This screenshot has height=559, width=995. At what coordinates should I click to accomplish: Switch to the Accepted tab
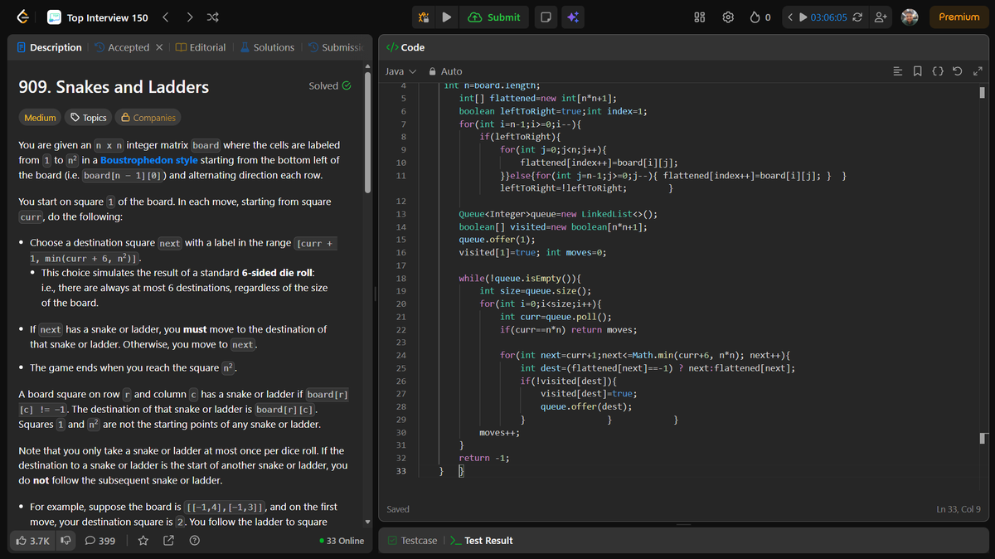[x=122, y=47]
